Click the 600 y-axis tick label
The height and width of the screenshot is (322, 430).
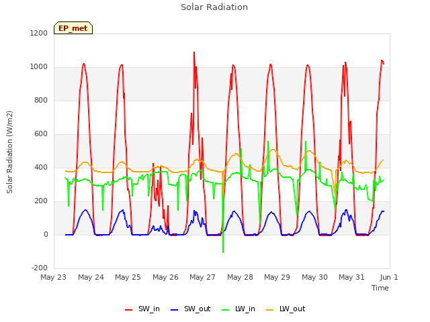(x=41, y=134)
